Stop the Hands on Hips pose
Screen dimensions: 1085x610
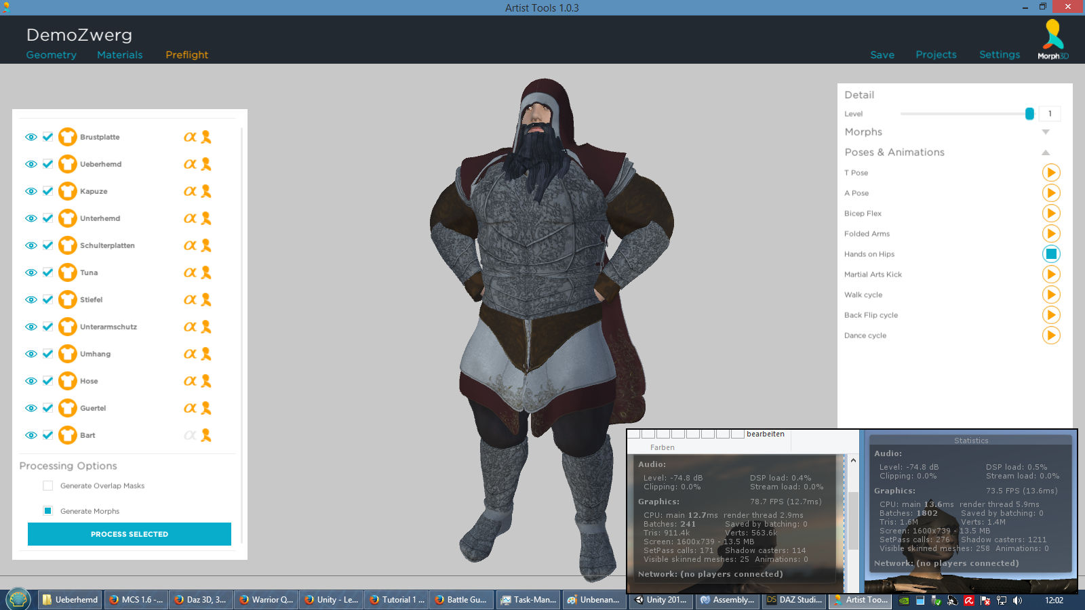coord(1050,254)
